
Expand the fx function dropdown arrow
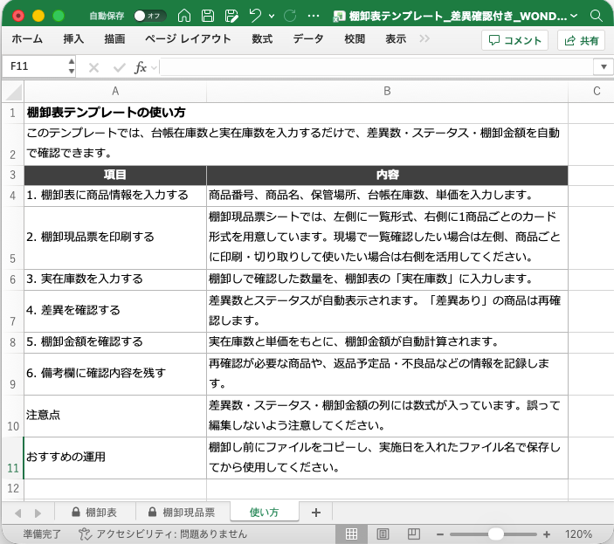click(155, 68)
